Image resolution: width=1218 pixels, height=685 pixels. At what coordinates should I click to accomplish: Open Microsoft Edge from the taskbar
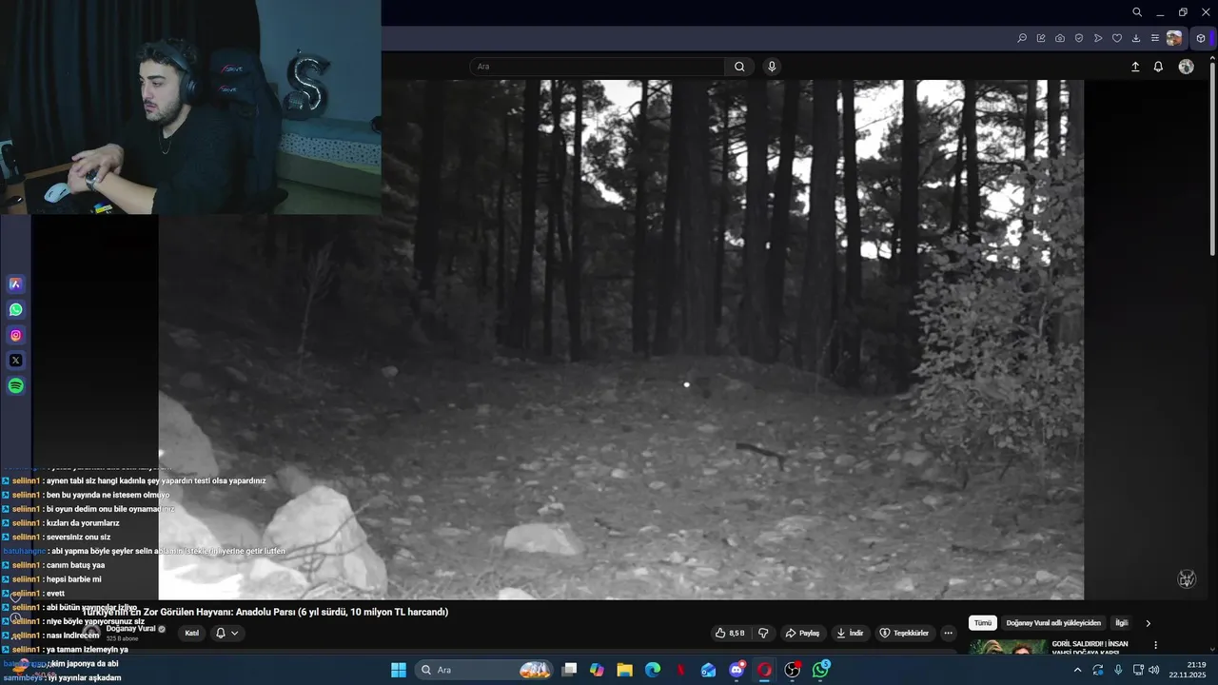[x=653, y=670]
